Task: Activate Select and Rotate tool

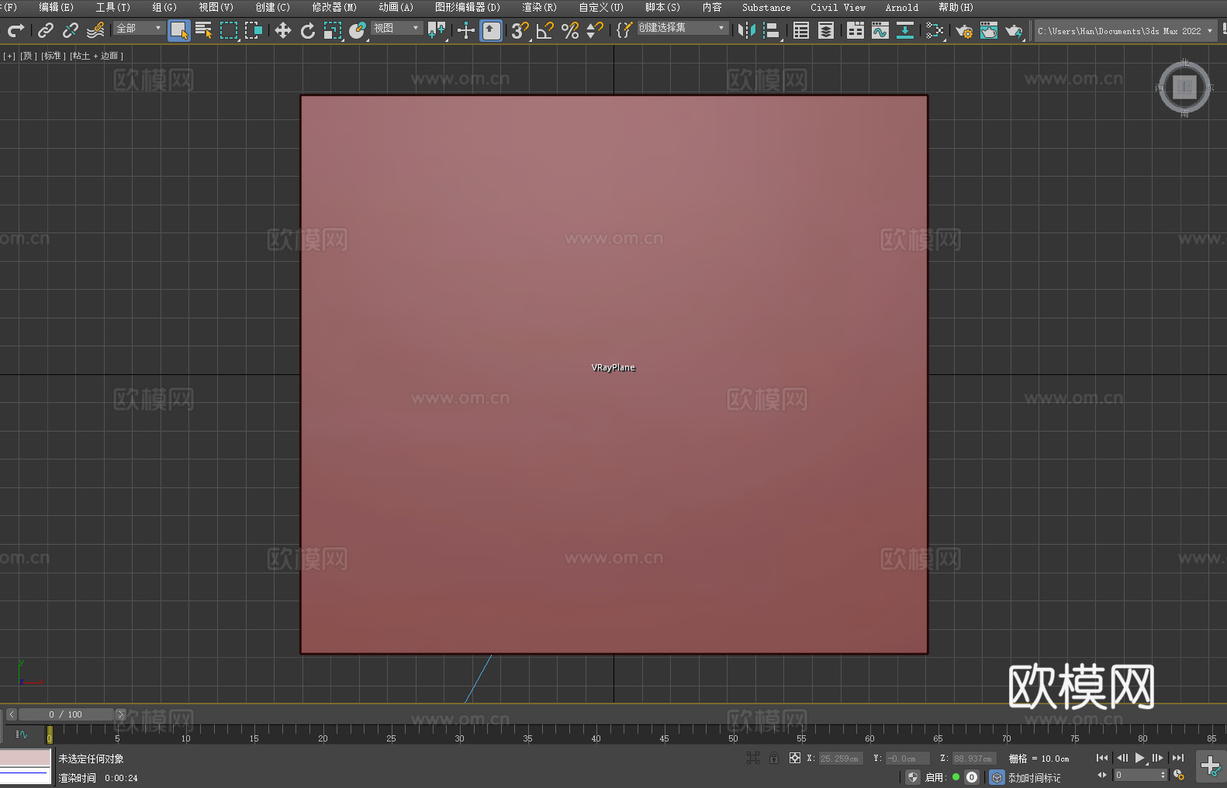Action: 308,30
